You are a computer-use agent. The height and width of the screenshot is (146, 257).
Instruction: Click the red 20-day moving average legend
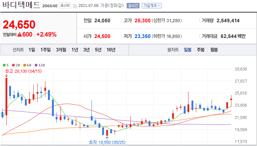click(x=16, y=65)
